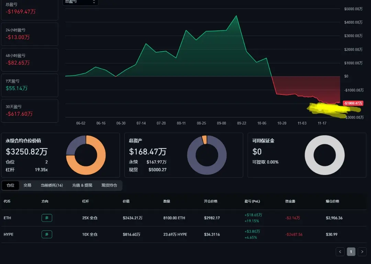
Task: Click the $816.60万 value cell
Action: point(132,234)
